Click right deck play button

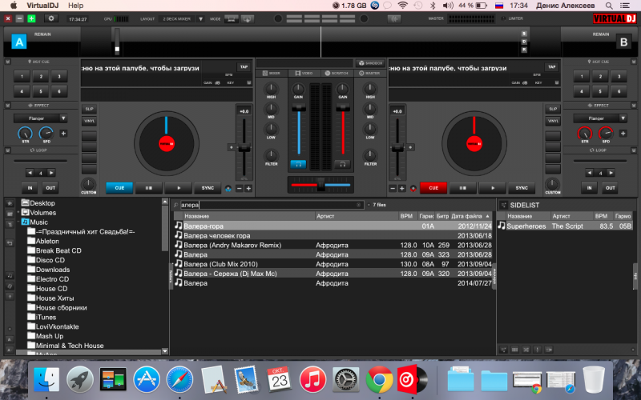point(492,188)
